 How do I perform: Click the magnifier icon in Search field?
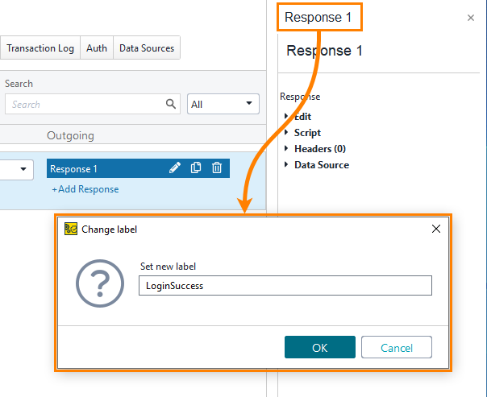[x=171, y=104]
